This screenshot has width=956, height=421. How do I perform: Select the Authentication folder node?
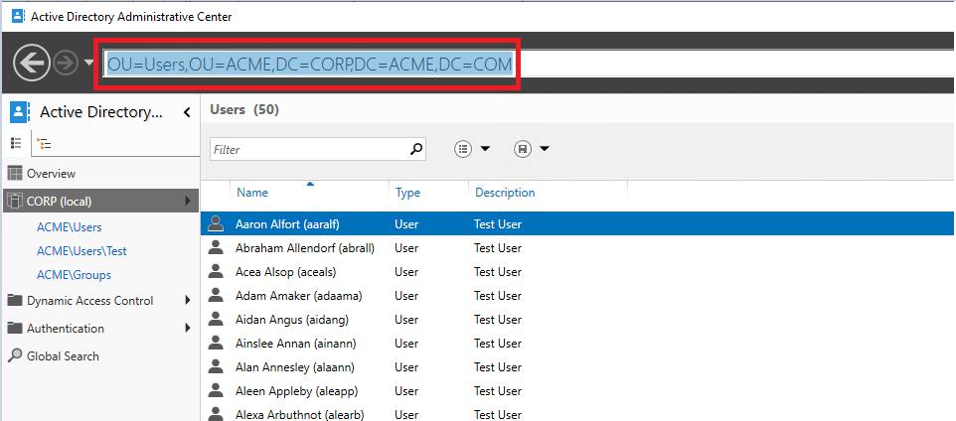pyautogui.click(x=65, y=329)
